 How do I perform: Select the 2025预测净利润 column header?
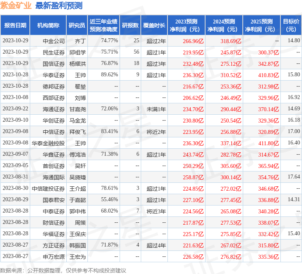point(262,25)
